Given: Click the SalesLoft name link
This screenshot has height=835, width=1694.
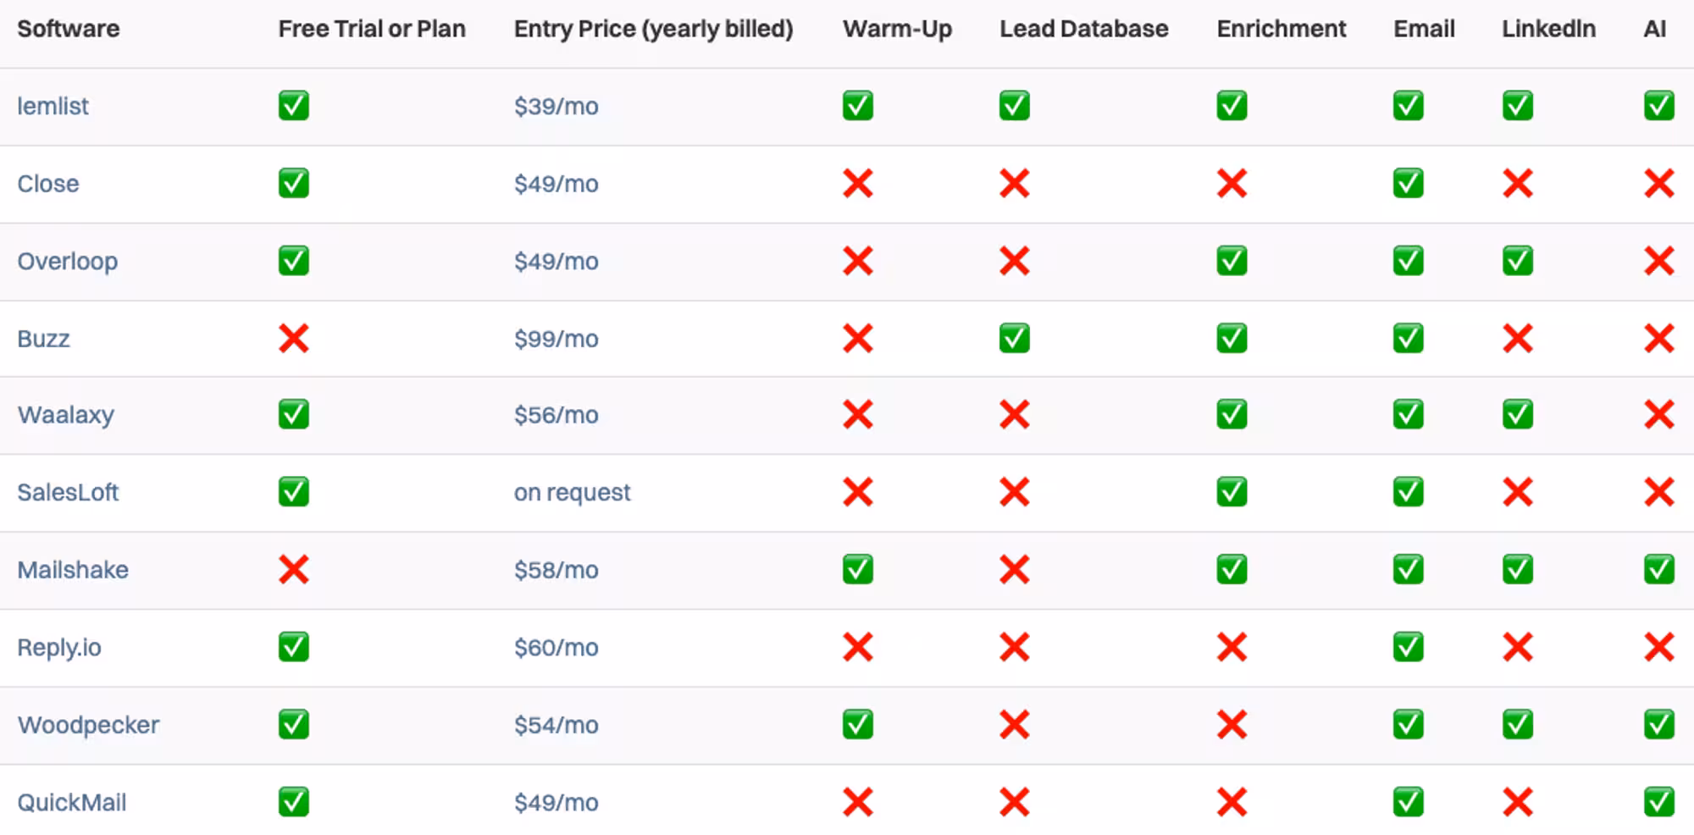Looking at the screenshot, I should (x=68, y=492).
